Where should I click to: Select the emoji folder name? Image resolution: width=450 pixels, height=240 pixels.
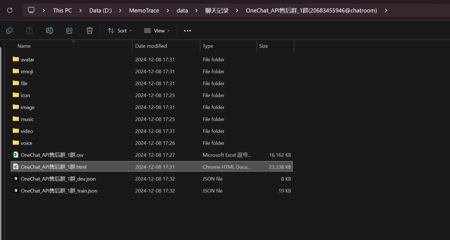point(27,72)
